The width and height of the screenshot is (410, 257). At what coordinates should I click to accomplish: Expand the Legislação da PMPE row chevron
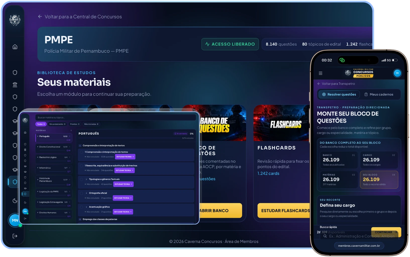[x=70, y=192]
